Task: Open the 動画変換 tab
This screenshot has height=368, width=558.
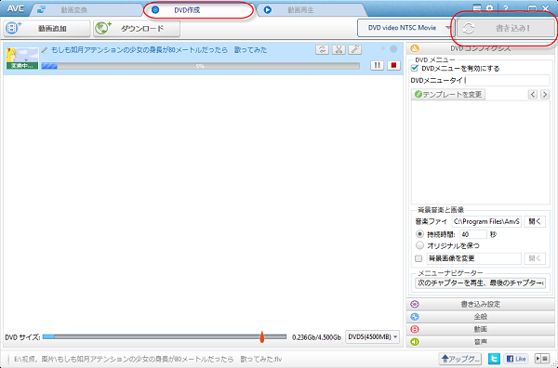Action: pyautogui.click(x=86, y=10)
